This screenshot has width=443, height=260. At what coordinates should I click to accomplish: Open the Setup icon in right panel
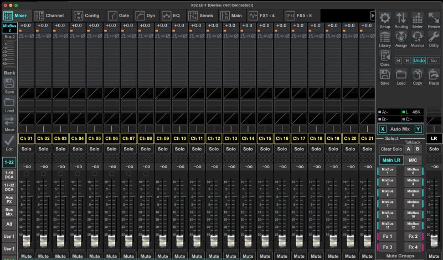[x=385, y=19]
